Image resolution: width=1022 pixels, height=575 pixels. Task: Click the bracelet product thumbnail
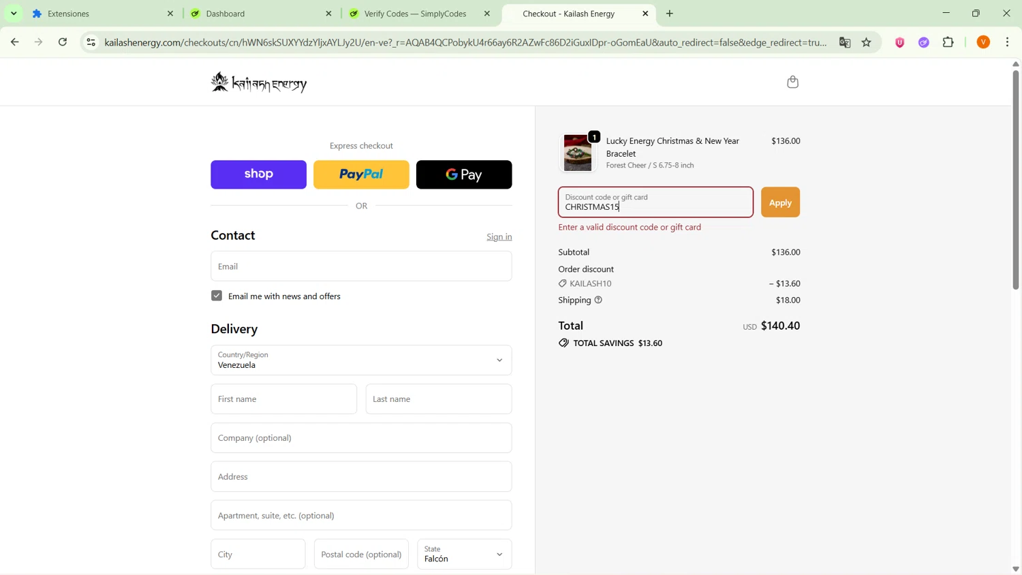coord(578,153)
